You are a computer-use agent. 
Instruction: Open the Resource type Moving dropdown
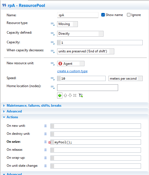tap(67, 24)
